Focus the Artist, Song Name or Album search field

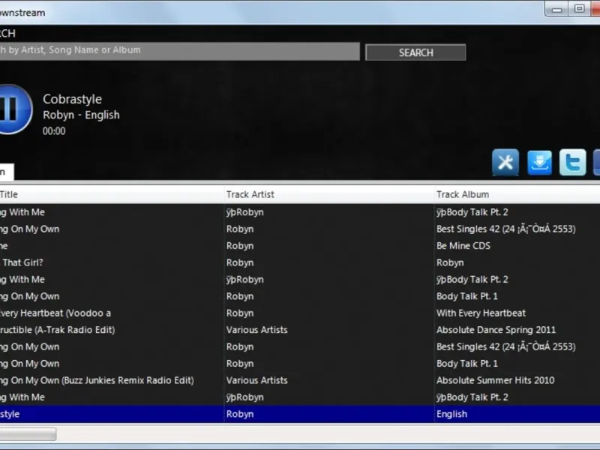click(x=179, y=51)
